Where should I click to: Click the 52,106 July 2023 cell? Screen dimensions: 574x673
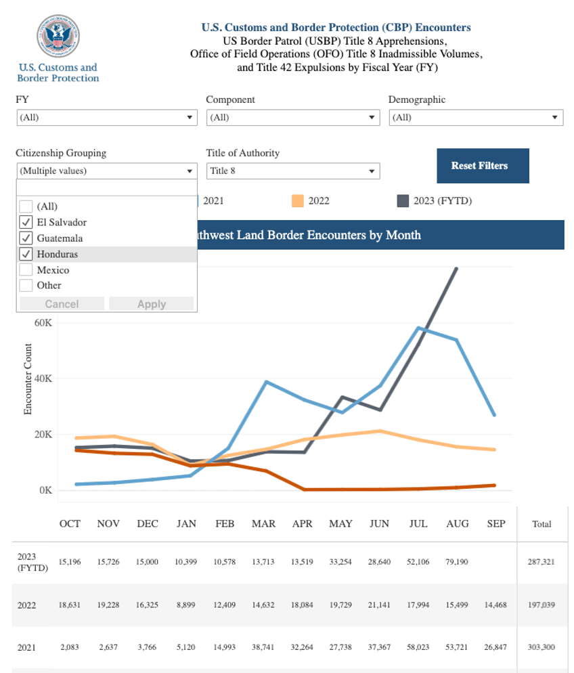point(418,562)
